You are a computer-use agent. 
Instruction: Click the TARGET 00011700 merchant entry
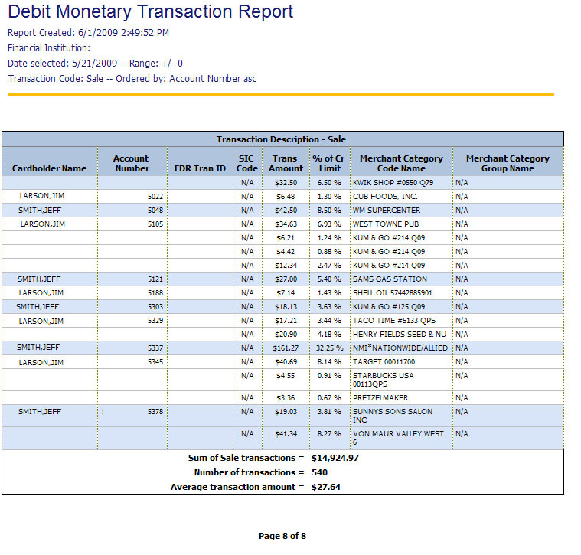(x=384, y=361)
